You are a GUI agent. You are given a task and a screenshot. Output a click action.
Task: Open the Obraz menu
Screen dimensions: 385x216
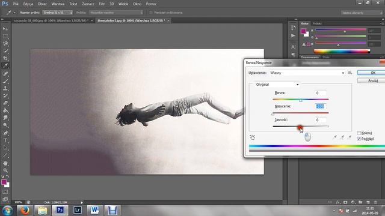42,4
